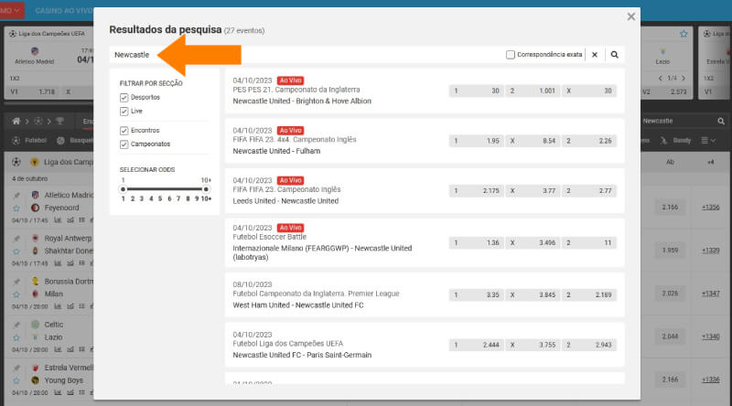732x406 pixels.
Task: Select Bandy sport in background bar
Action: [x=675, y=141]
